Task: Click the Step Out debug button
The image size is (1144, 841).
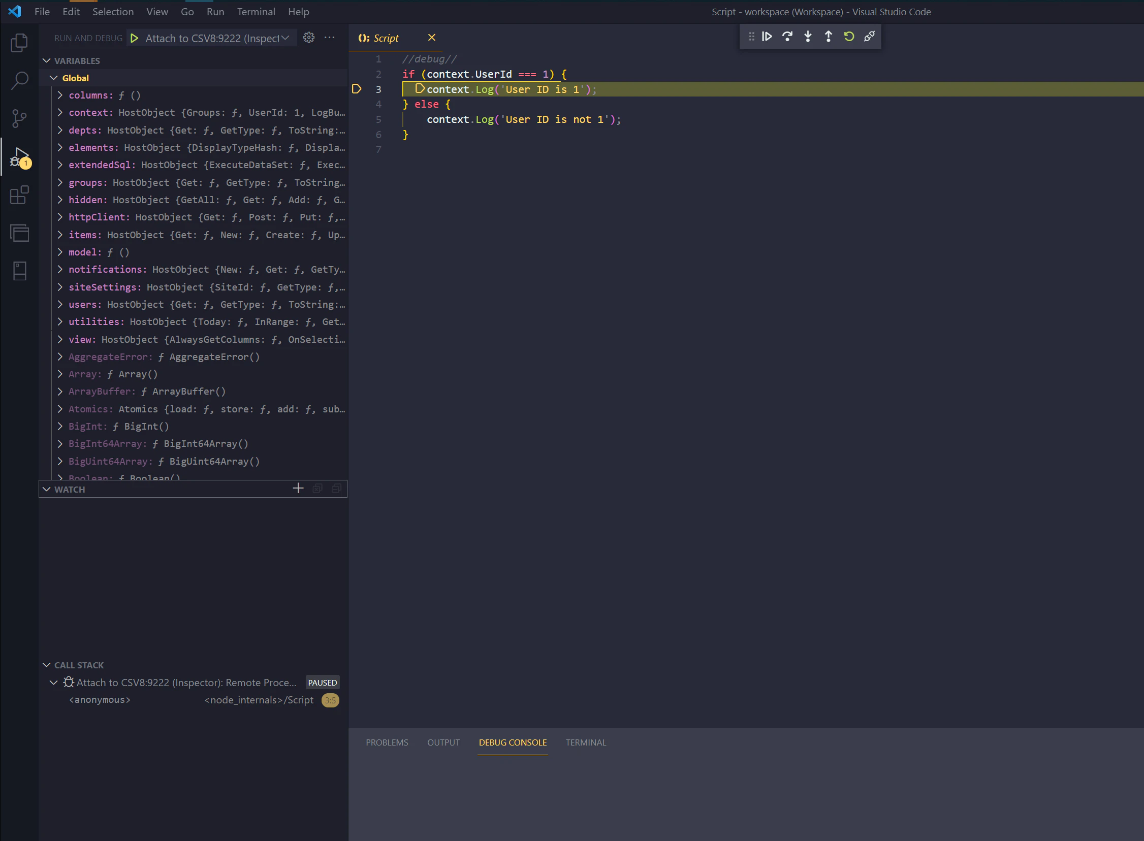Action: (829, 37)
